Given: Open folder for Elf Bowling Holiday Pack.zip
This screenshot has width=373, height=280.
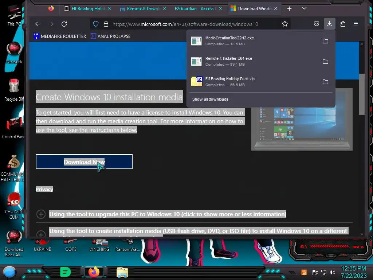Looking at the screenshot, I should tap(325, 82).
